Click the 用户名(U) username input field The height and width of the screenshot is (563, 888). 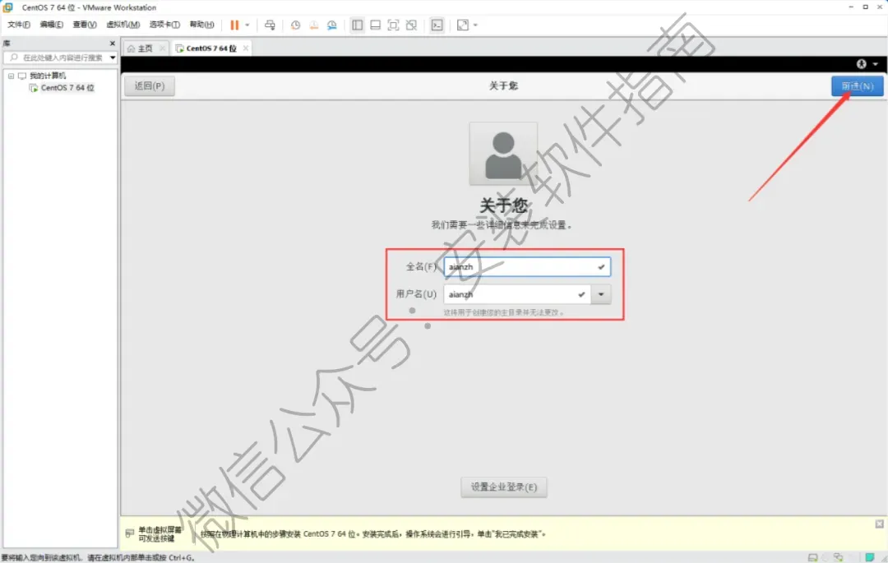517,294
